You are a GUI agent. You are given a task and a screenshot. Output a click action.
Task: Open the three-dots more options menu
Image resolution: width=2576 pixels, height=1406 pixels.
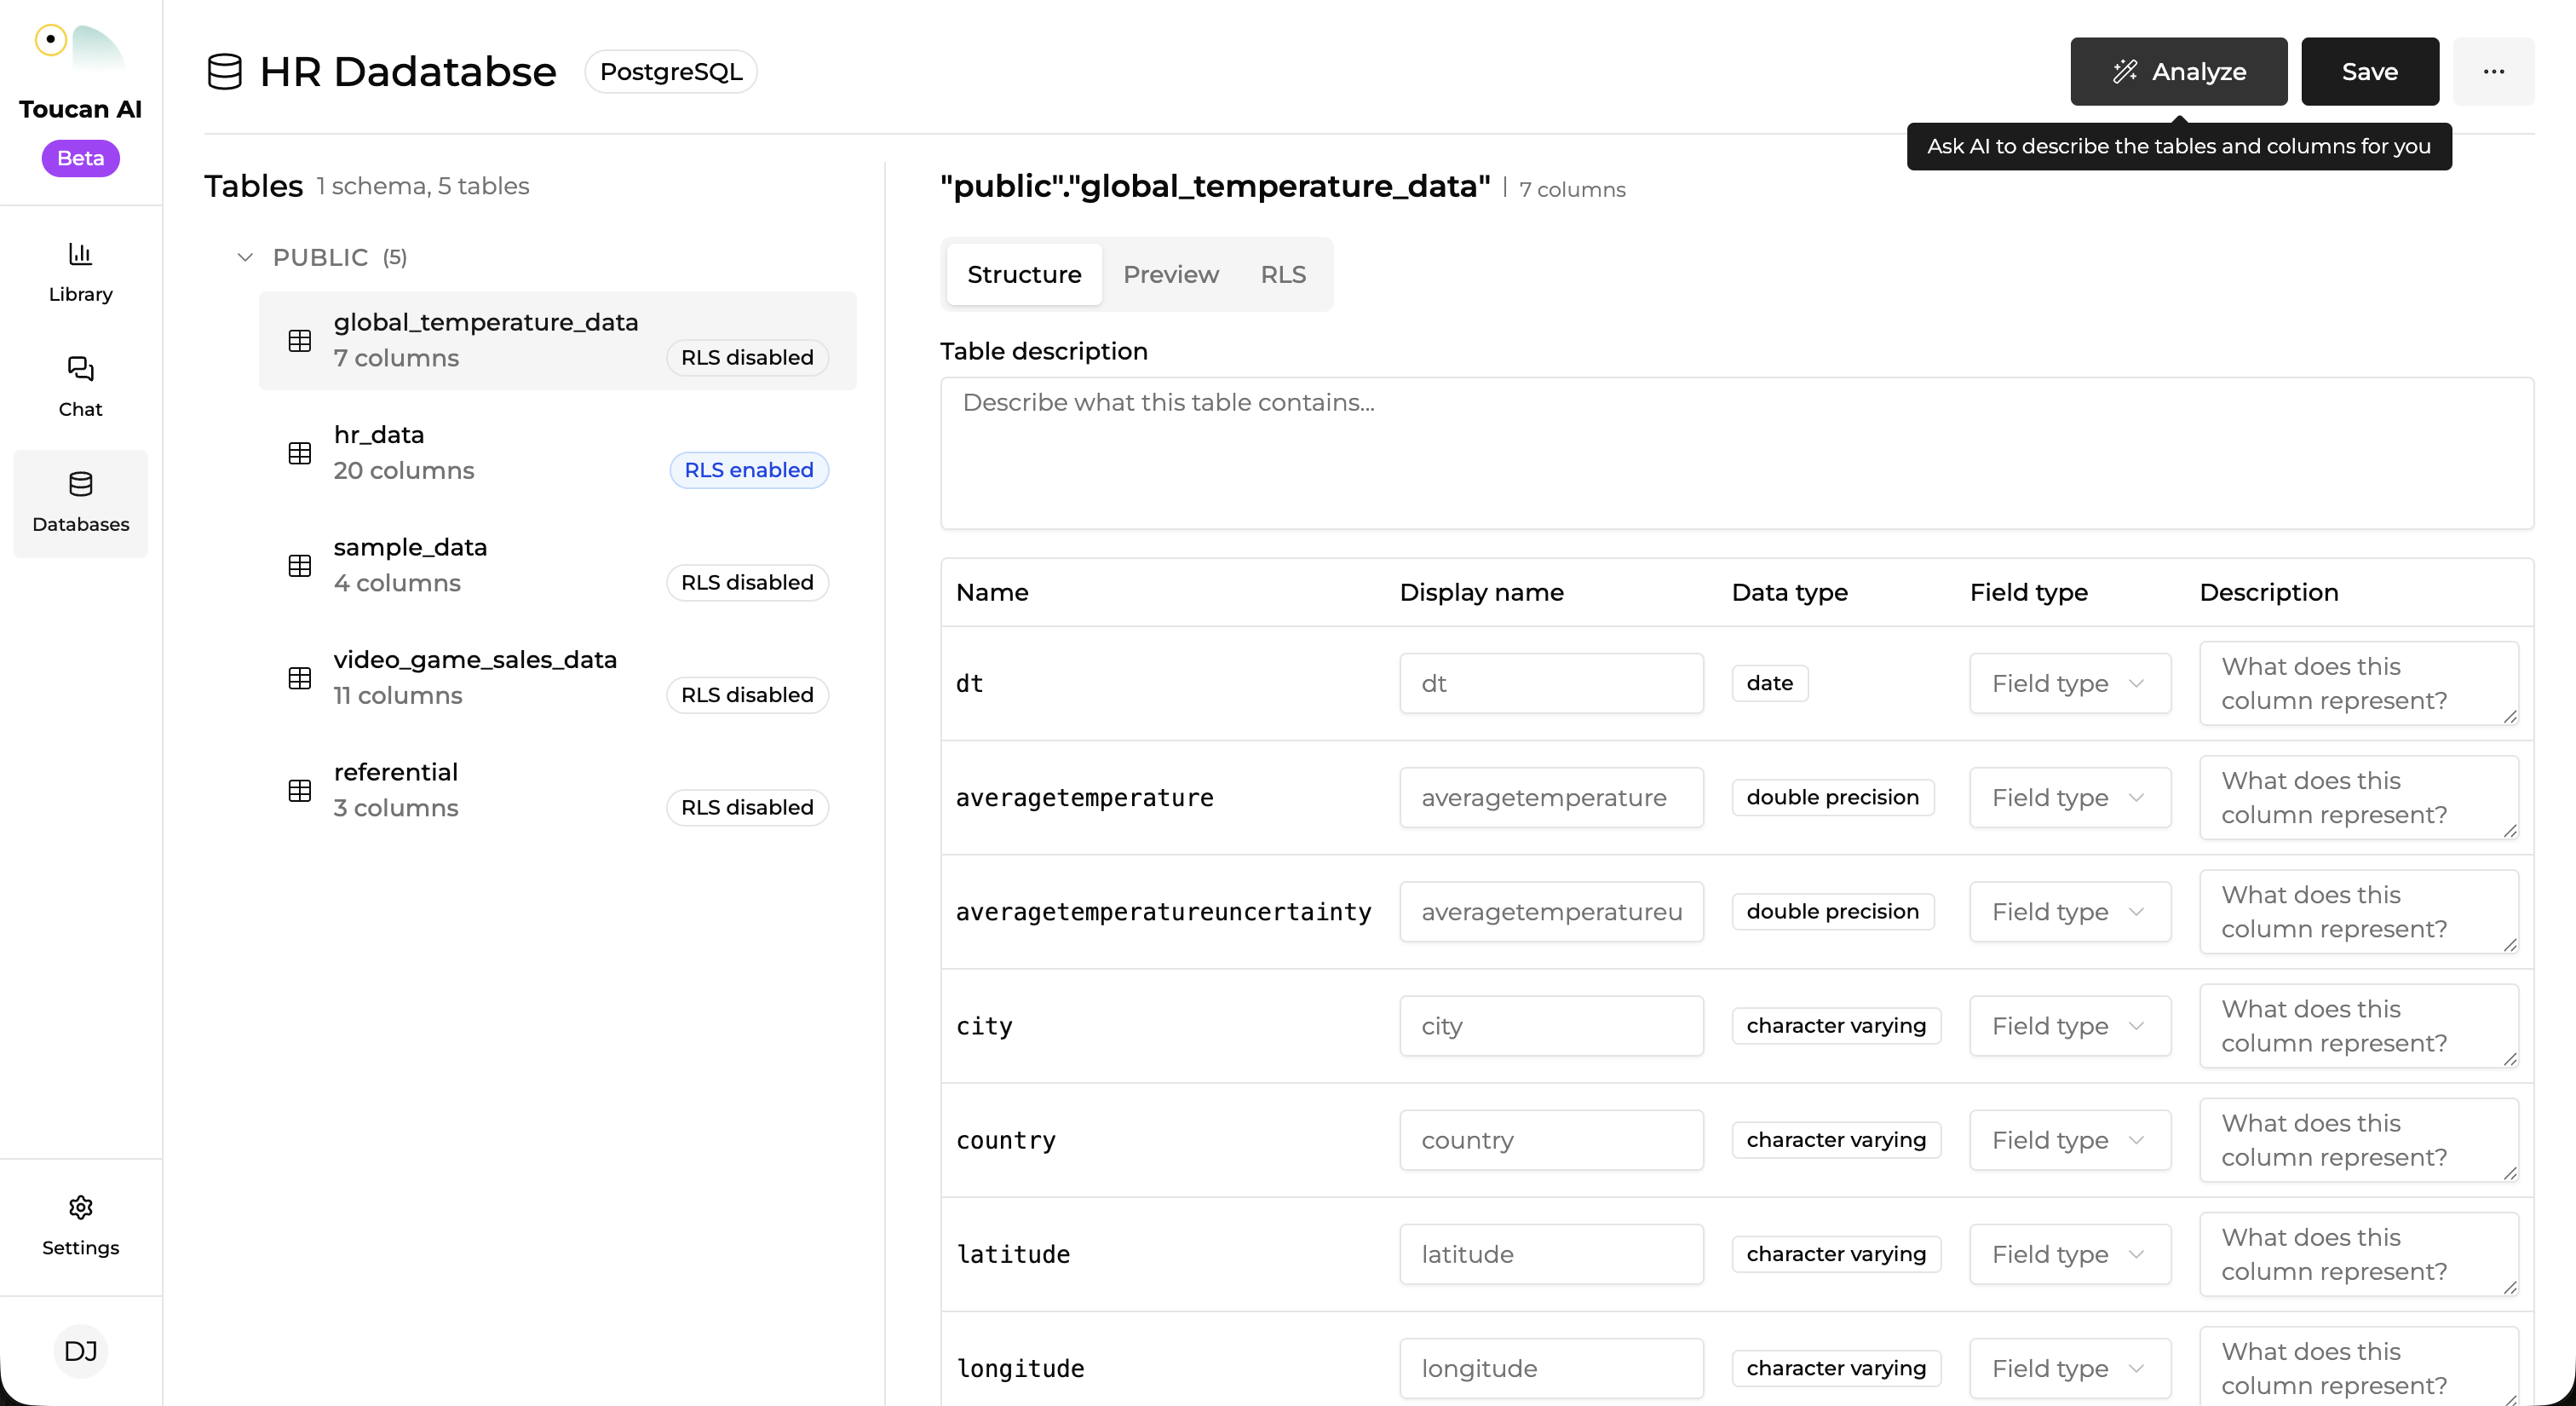tap(2493, 72)
